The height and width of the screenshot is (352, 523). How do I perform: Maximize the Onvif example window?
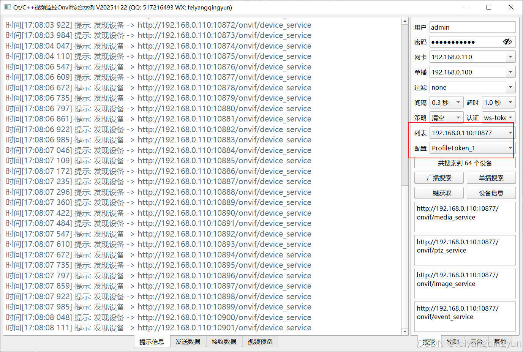pos(489,7)
